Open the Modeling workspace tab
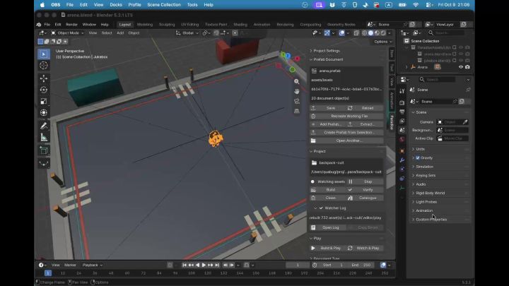Screen dimensions: 509x286 coord(145,25)
